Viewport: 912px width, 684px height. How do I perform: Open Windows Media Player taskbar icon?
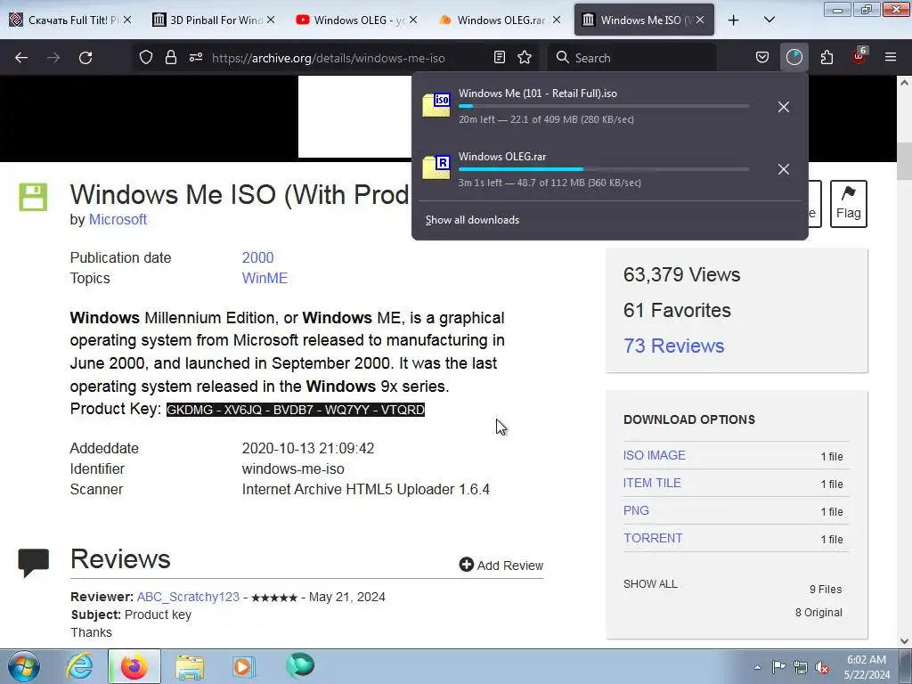tap(244, 666)
